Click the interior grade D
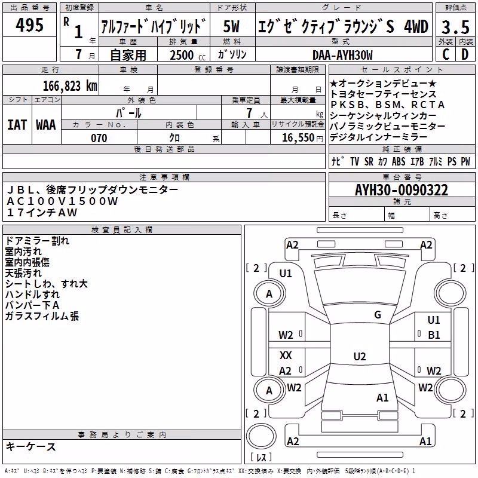478x478 pixels. pos(465,54)
